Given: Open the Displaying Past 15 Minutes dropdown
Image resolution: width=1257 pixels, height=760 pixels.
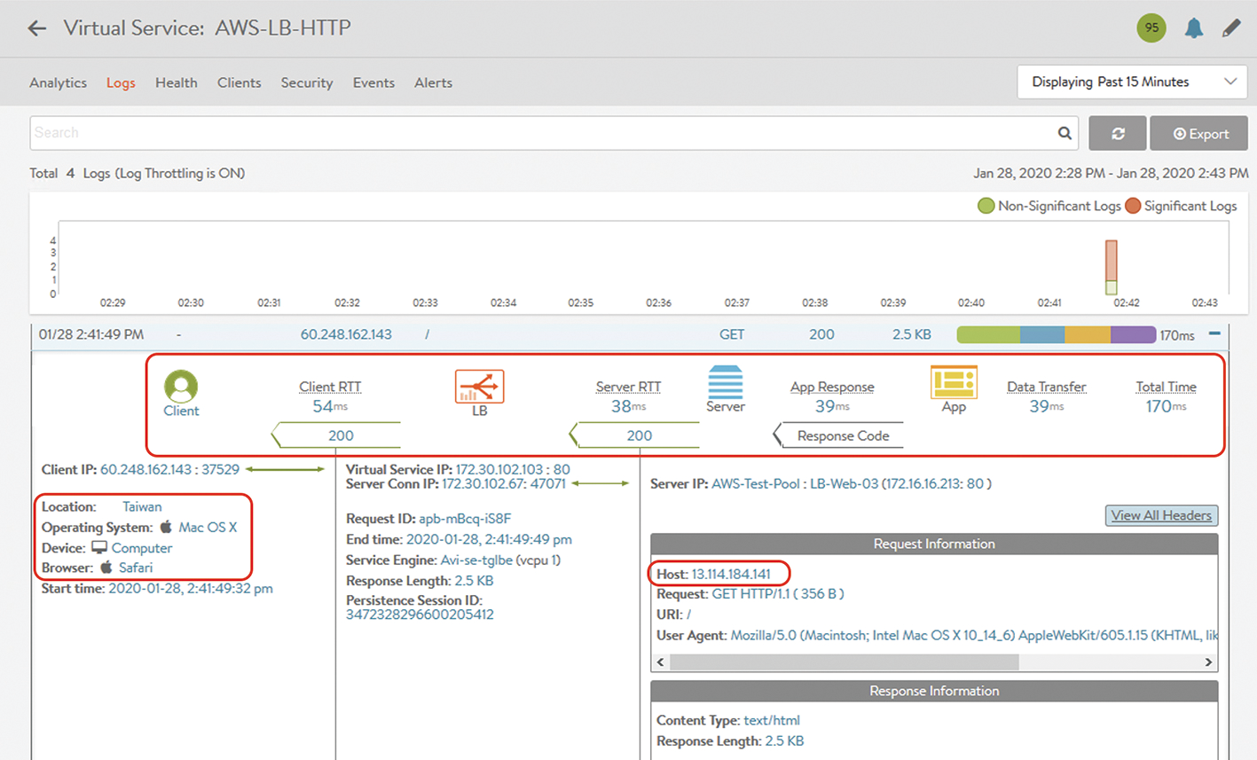Looking at the screenshot, I should 1132,82.
